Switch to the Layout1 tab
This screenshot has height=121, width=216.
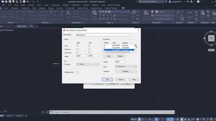tap(9, 116)
